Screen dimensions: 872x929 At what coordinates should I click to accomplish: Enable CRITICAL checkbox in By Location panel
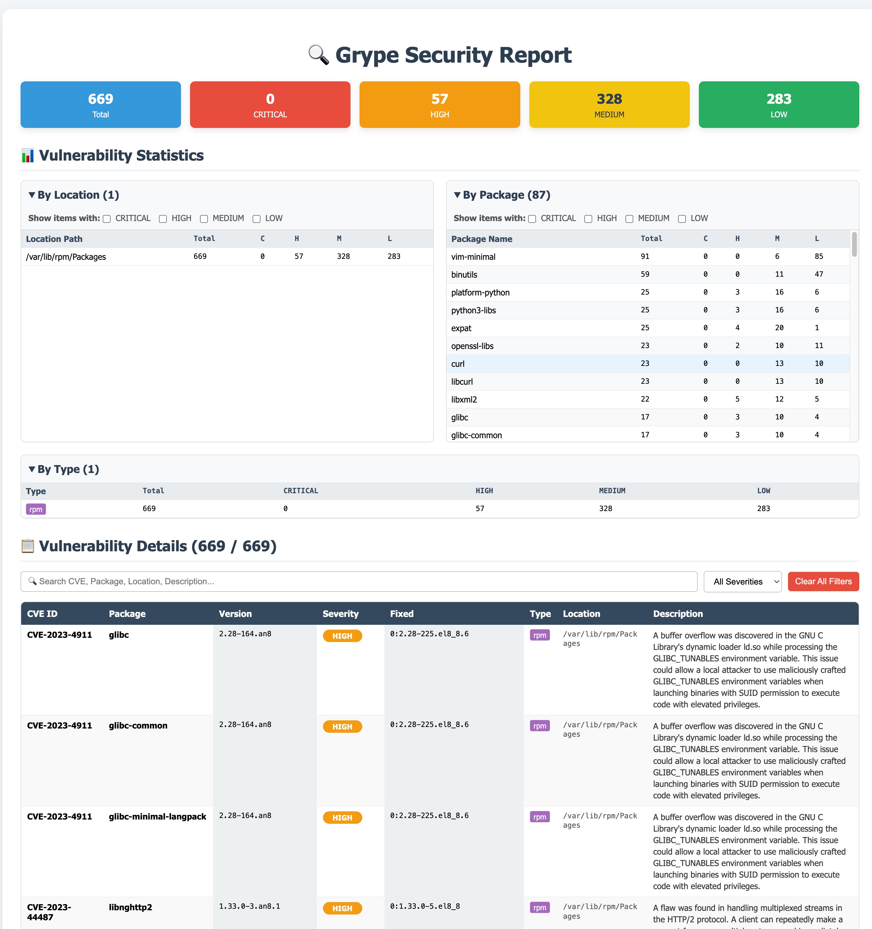click(x=107, y=219)
